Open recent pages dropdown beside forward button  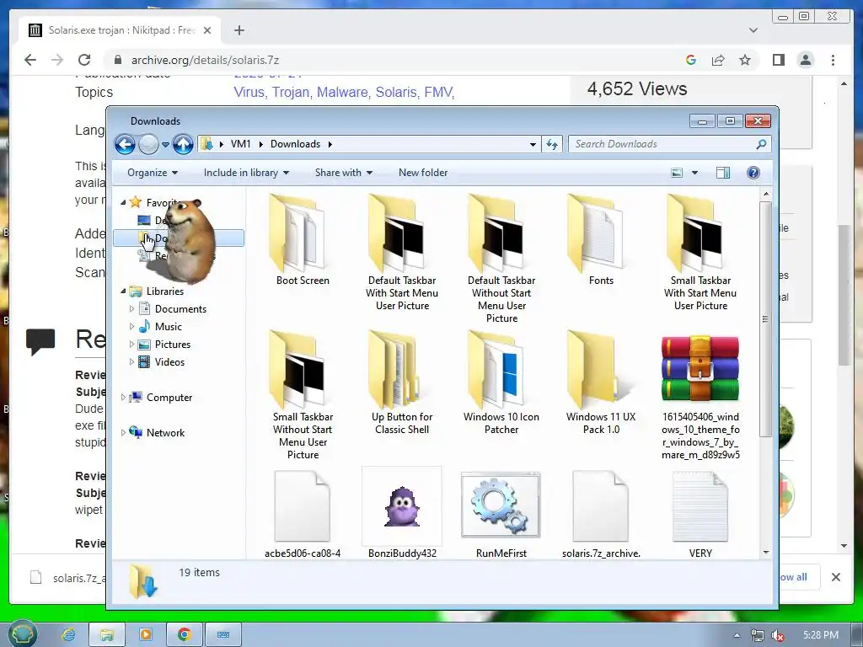165,145
